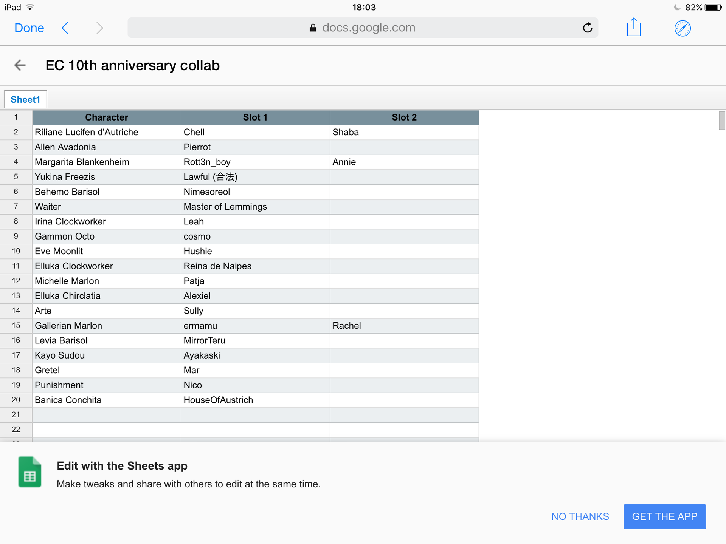This screenshot has width=726, height=544.
Task: Select the Yukina Freezis cell
Action: (x=107, y=177)
